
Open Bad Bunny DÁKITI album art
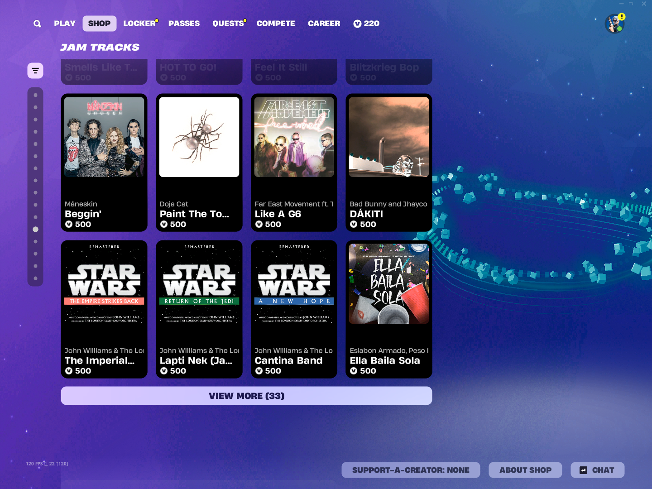tap(389, 137)
